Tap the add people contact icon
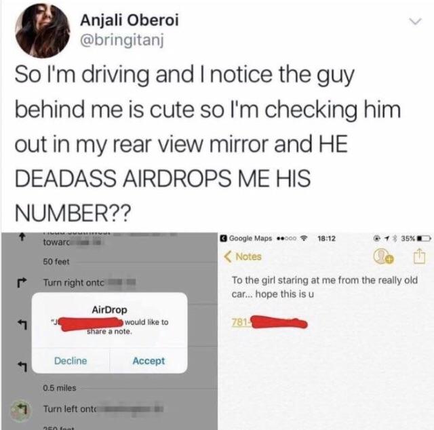Screen dimensions: 434x430 [383, 256]
